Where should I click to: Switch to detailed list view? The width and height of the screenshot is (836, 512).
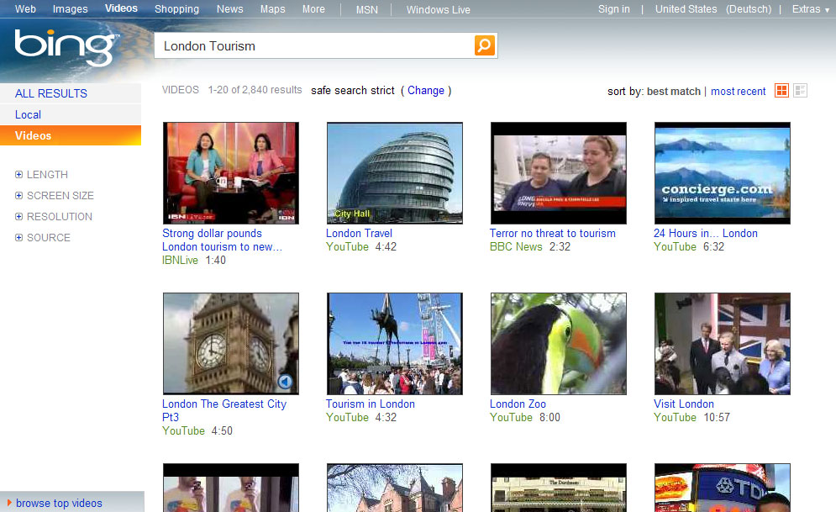[800, 91]
